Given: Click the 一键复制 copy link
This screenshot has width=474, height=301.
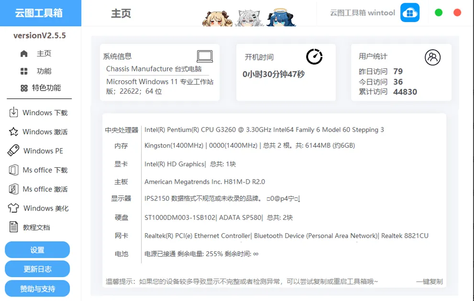Looking at the screenshot, I should [428, 282].
